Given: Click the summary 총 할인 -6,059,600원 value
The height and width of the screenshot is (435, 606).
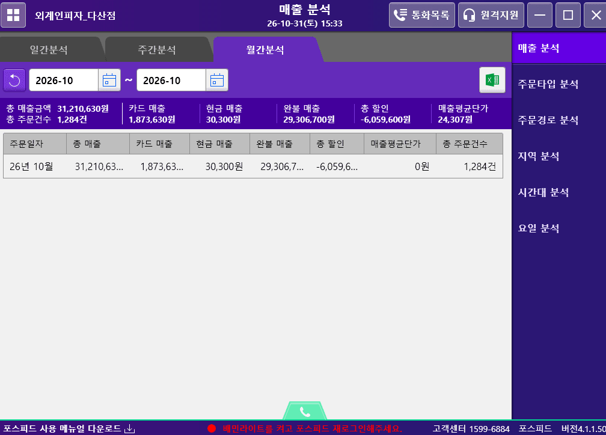Looking at the screenshot, I should [386, 120].
